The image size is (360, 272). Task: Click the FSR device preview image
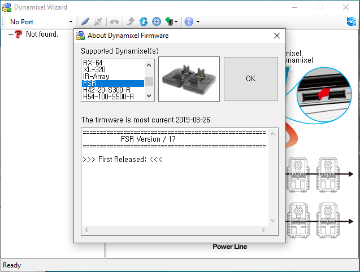(x=189, y=79)
